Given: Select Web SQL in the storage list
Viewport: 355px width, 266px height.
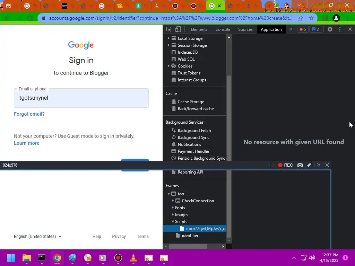Looking at the screenshot, I should (186, 59).
